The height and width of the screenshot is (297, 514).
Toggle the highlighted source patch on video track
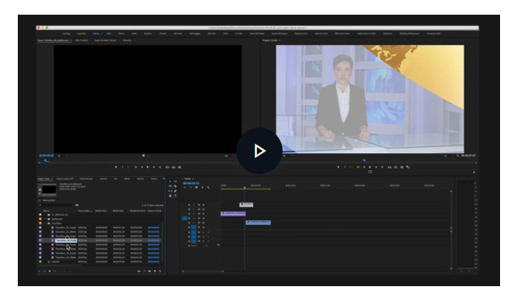184,218
